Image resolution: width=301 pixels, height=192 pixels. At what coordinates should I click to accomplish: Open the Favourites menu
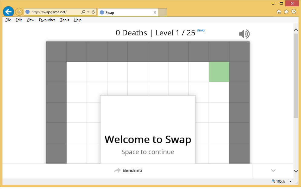click(x=47, y=20)
